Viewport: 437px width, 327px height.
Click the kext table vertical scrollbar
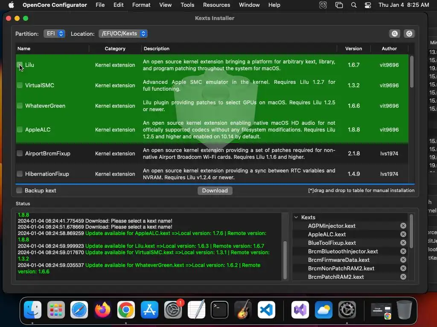[x=412, y=72]
